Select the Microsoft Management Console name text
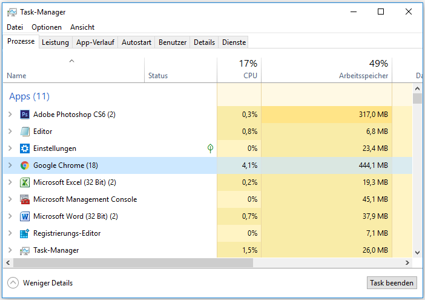 (x=85, y=199)
